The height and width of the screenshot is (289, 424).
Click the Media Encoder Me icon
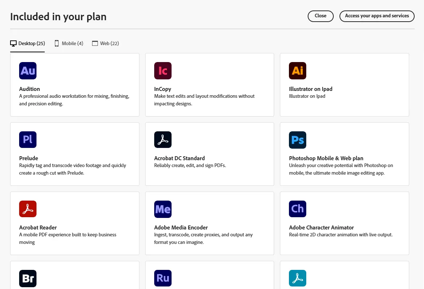pyautogui.click(x=163, y=209)
